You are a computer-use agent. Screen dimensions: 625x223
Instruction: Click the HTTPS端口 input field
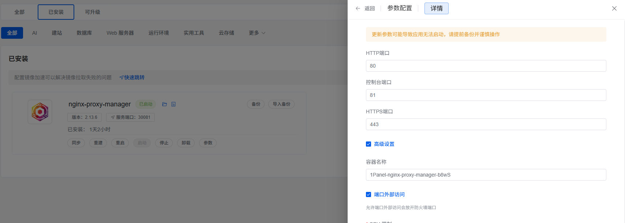486,124
